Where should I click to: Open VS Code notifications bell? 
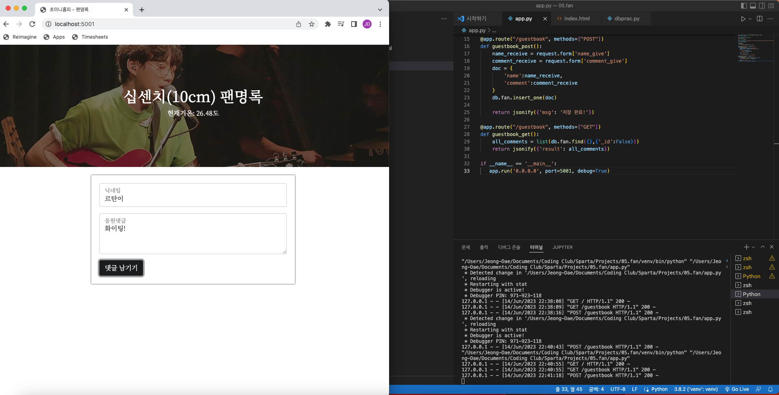coord(770,389)
